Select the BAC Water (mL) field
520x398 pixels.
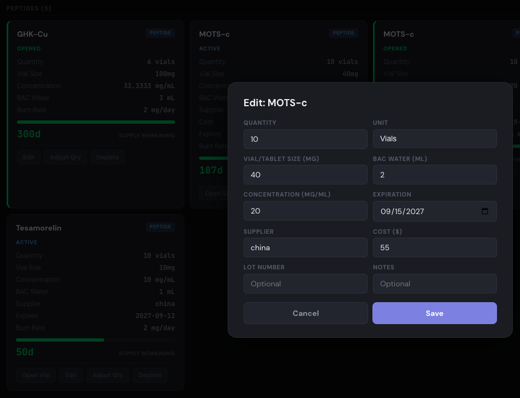[x=434, y=175]
